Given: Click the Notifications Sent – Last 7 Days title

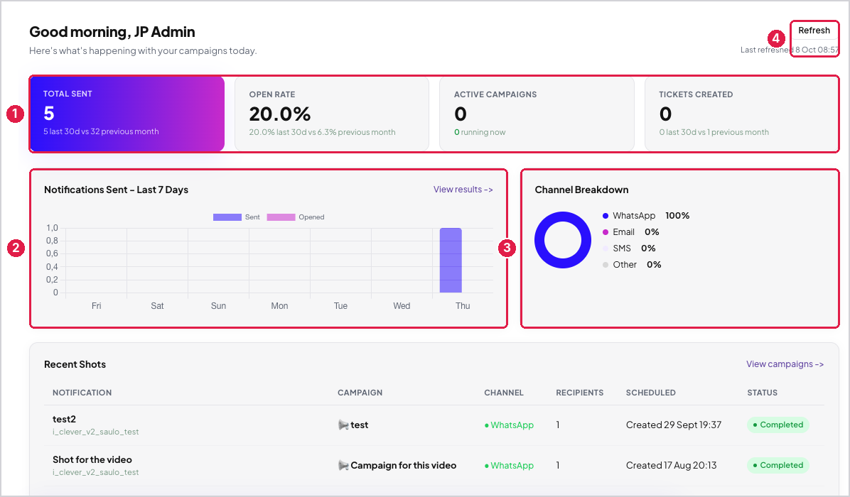Looking at the screenshot, I should 116,190.
